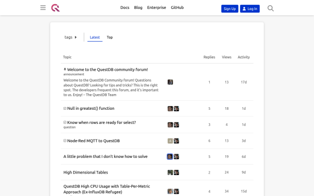Viewport: 314px width, 196px height.
Task: Open Blog in the header
Action: click(138, 8)
